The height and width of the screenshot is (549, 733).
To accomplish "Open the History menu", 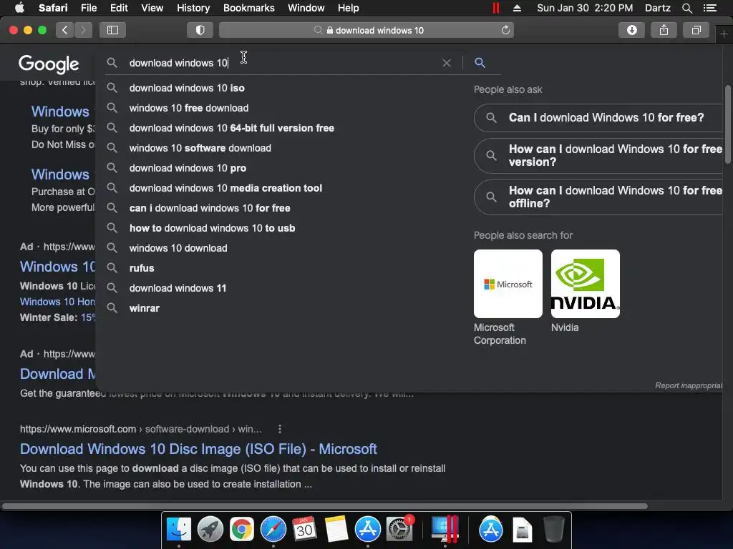I will pos(193,8).
